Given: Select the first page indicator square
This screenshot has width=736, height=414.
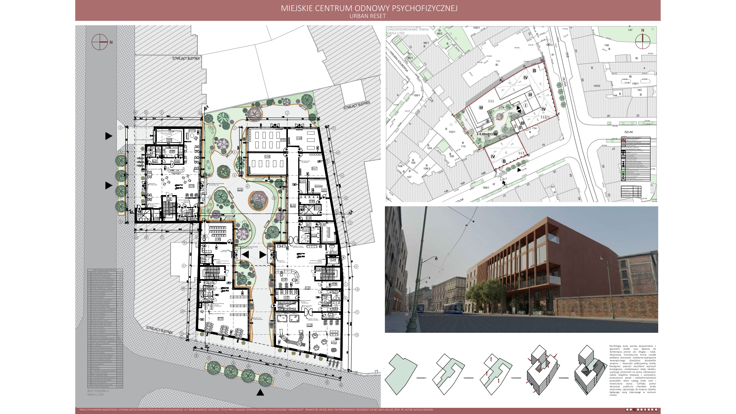Looking at the screenshot, I should tap(627, 410).
